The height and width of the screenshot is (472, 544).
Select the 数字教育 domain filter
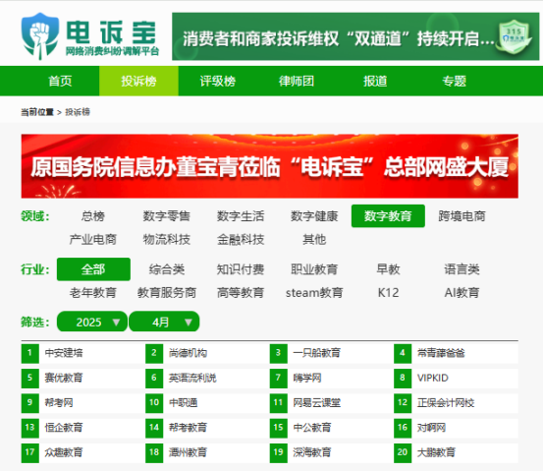click(x=388, y=216)
